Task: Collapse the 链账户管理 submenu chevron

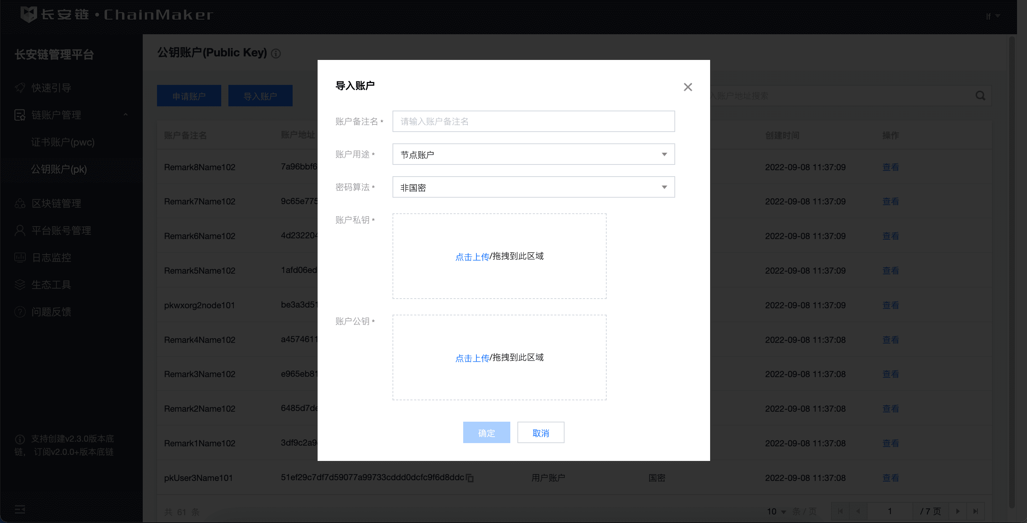Action: (x=126, y=115)
